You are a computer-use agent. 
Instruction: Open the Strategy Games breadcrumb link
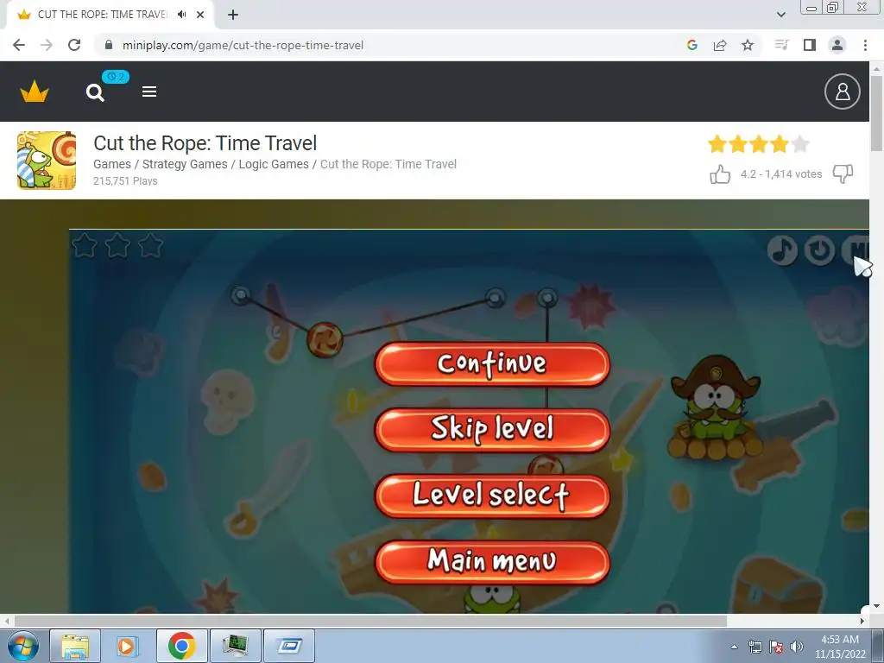tap(185, 164)
